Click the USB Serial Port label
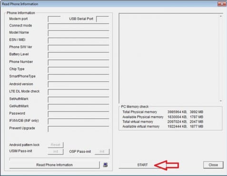Image resolution: width=227 pixels, height=176 pixels. tap(81, 19)
